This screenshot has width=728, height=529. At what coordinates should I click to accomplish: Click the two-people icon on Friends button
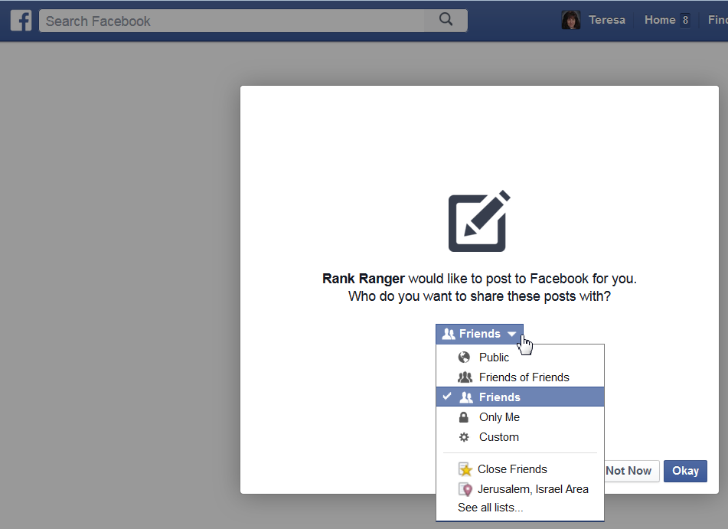(449, 334)
